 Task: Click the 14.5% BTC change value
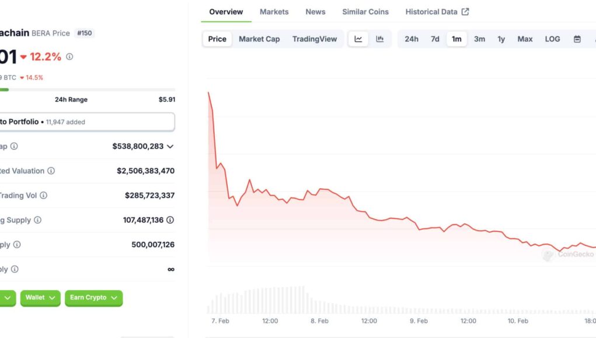(34, 78)
